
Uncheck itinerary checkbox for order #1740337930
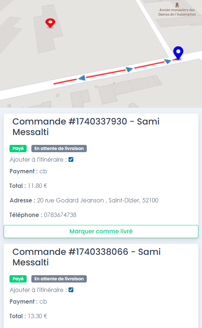(71, 159)
